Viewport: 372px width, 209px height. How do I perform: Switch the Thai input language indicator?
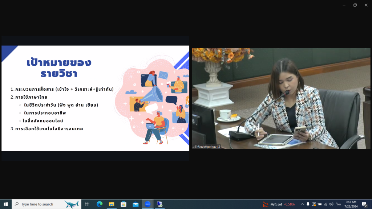click(x=339, y=204)
